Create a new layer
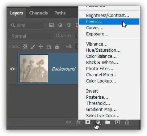 point(117,122)
